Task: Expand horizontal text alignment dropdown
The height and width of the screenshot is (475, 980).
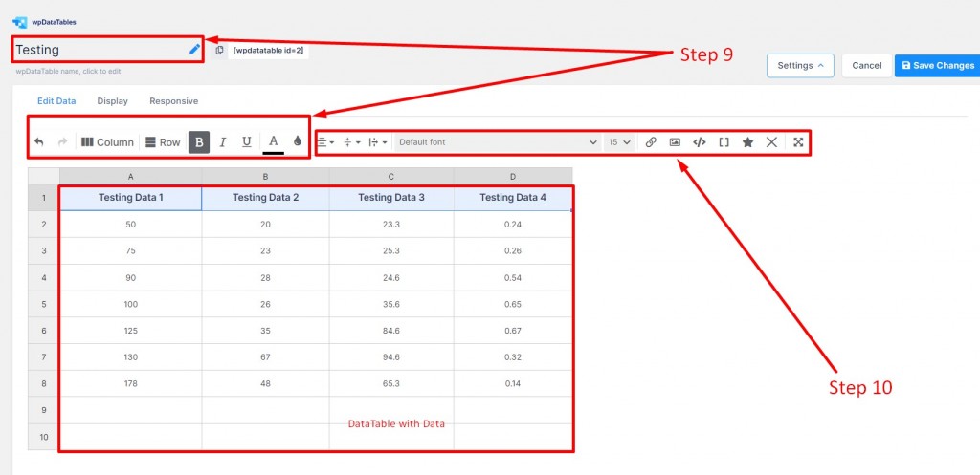Action: [x=325, y=142]
